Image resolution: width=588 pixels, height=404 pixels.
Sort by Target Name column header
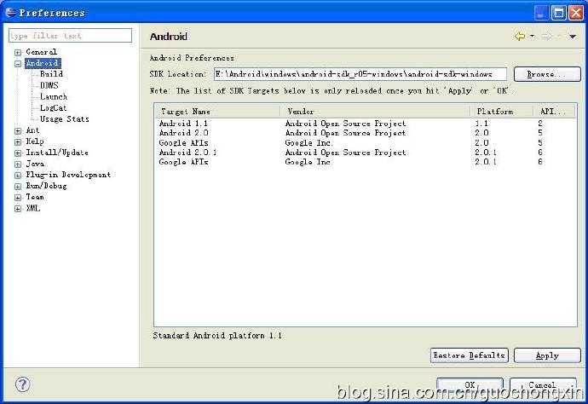(x=218, y=111)
